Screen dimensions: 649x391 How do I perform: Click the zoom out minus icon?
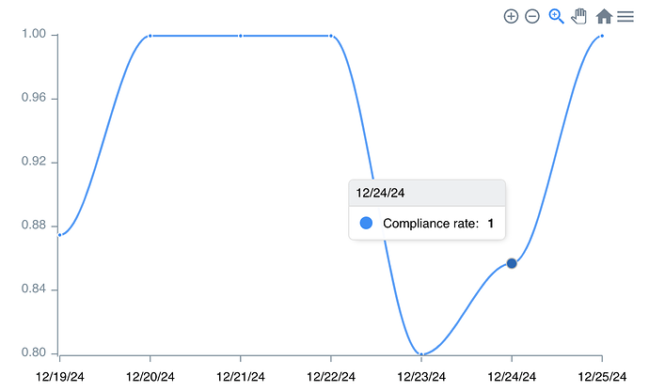(x=532, y=16)
